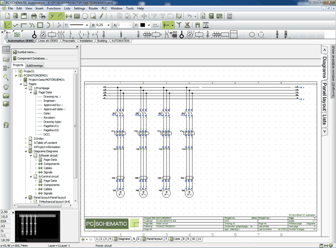This screenshot has width=336, height=248.
Task: Select the Circles mode icon
Action: click(x=85, y=16)
